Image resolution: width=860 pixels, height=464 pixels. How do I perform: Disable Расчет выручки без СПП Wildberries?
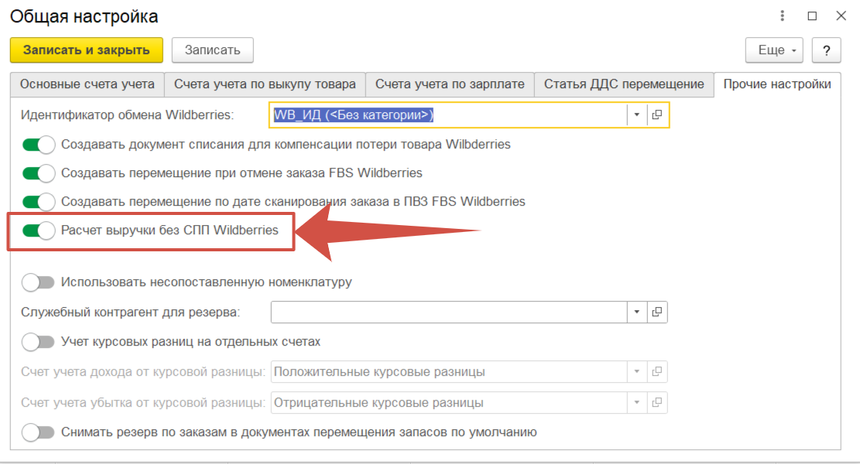pos(39,230)
